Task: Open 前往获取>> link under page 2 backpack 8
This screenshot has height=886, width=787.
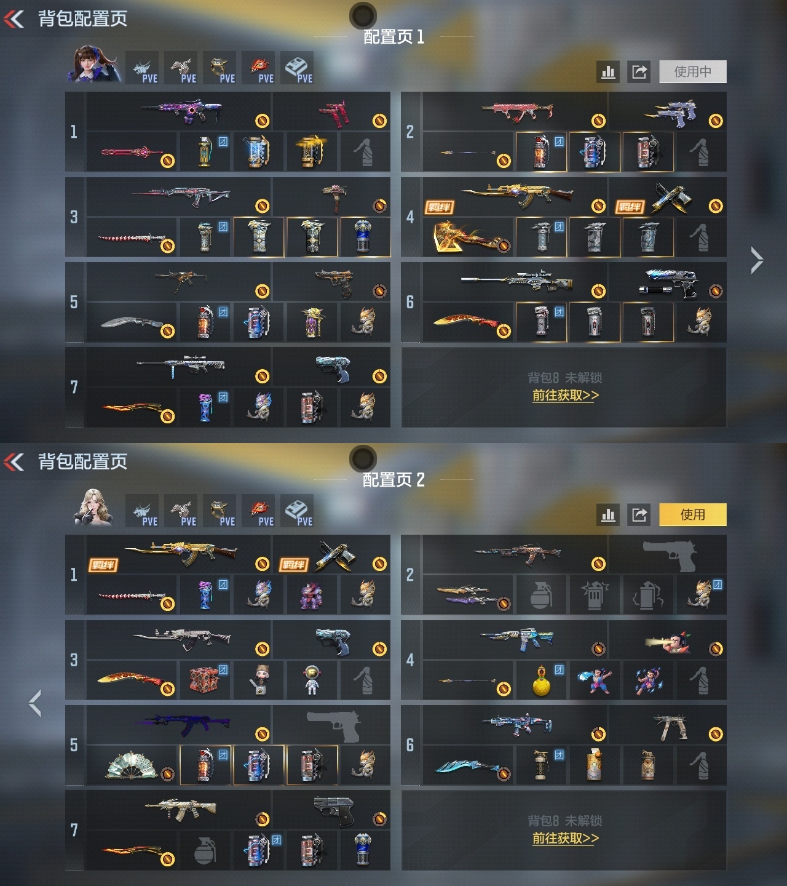Action: (x=565, y=839)
